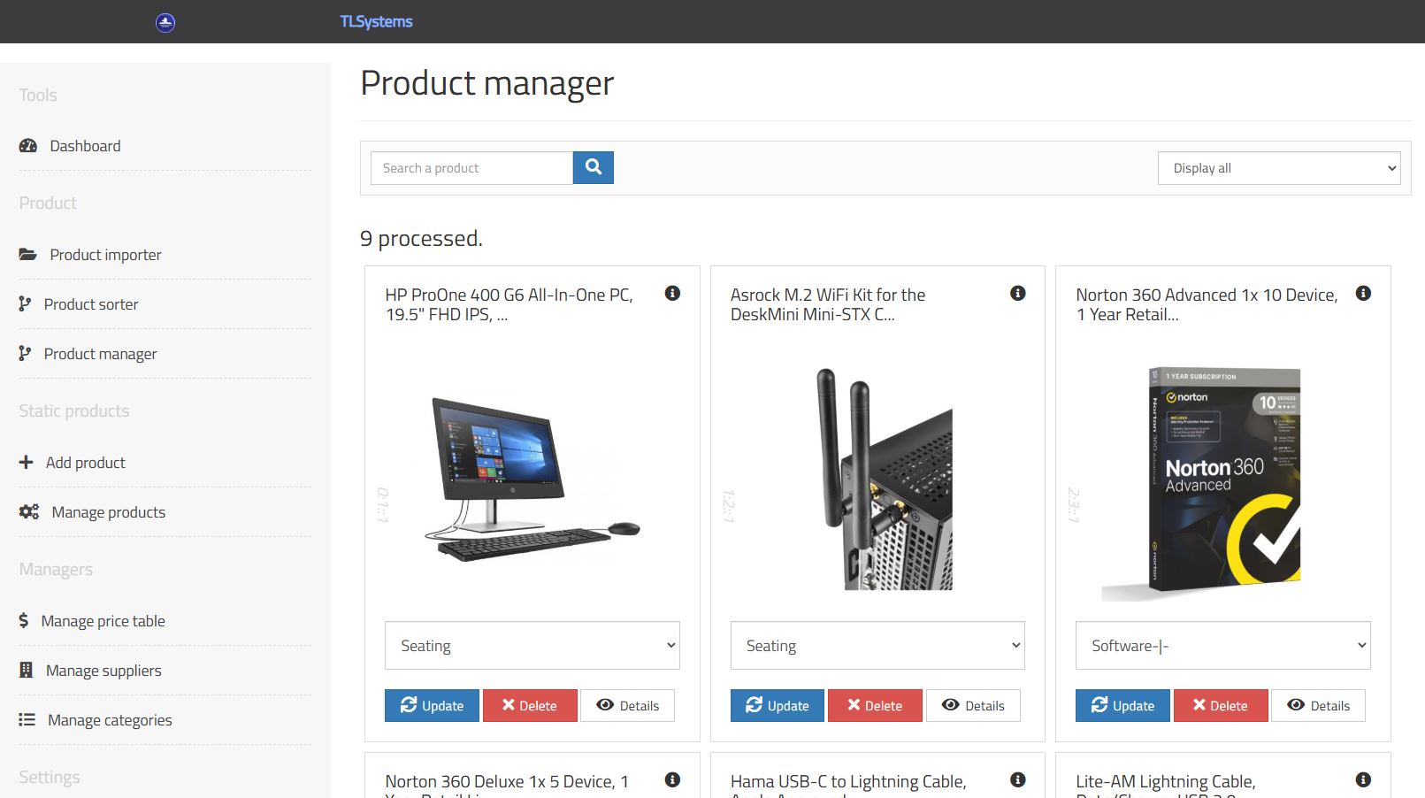Click the folder icon beside Product importer
Screen dimensions: 1425x798
click(x=28, y=255)
